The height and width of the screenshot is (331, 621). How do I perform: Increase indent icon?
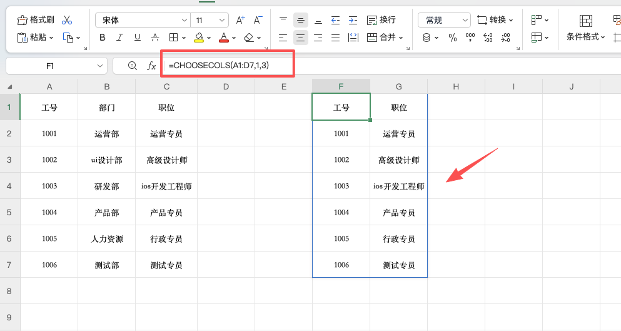click(353, 20)
